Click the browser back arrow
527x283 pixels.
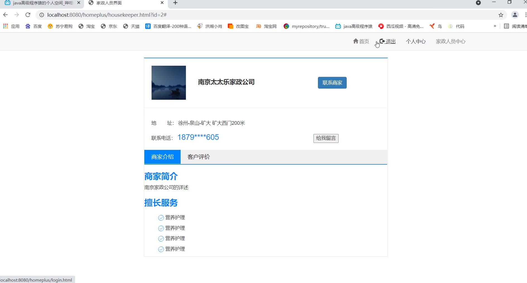[6, 15]
